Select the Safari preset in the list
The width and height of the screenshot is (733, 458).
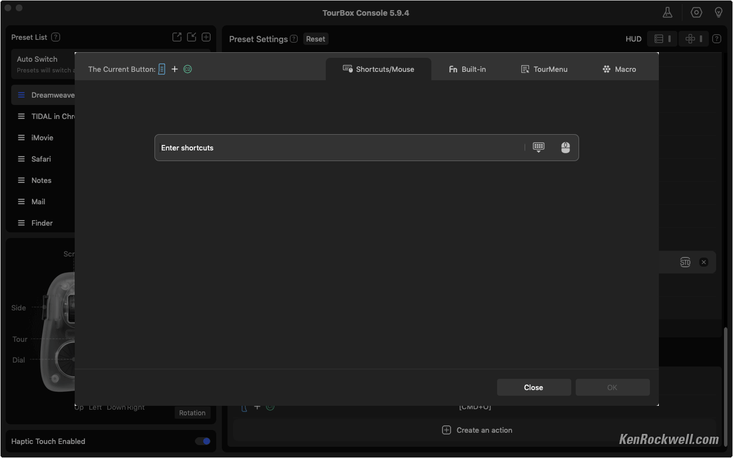tap(41, 159)
